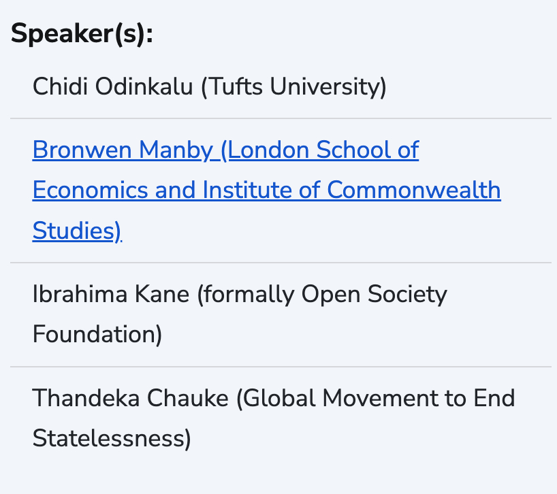
Task: Click the word 'Bronwen' in the link
Action: click(81, 150)
